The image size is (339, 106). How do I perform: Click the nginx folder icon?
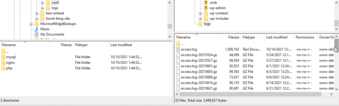point(3,63)
